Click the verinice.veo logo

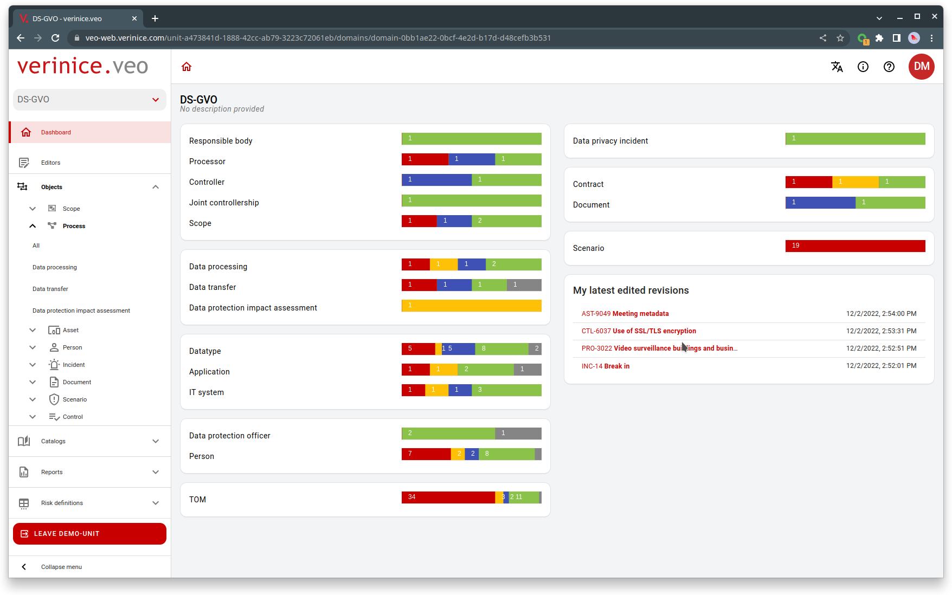(82, 66)
